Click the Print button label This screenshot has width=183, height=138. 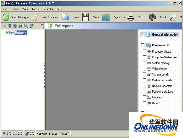tap(142, 17)
